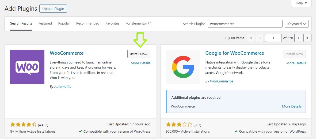Visit the Automattic author link
Screen dimensions: 316x139
[63, 86]
